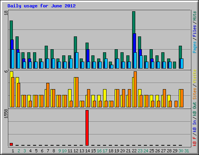Image resolution: width=199 pixels, height=155 pixels.
Task: Click day '13' on the bottom axis
Action: pos(82,151)
